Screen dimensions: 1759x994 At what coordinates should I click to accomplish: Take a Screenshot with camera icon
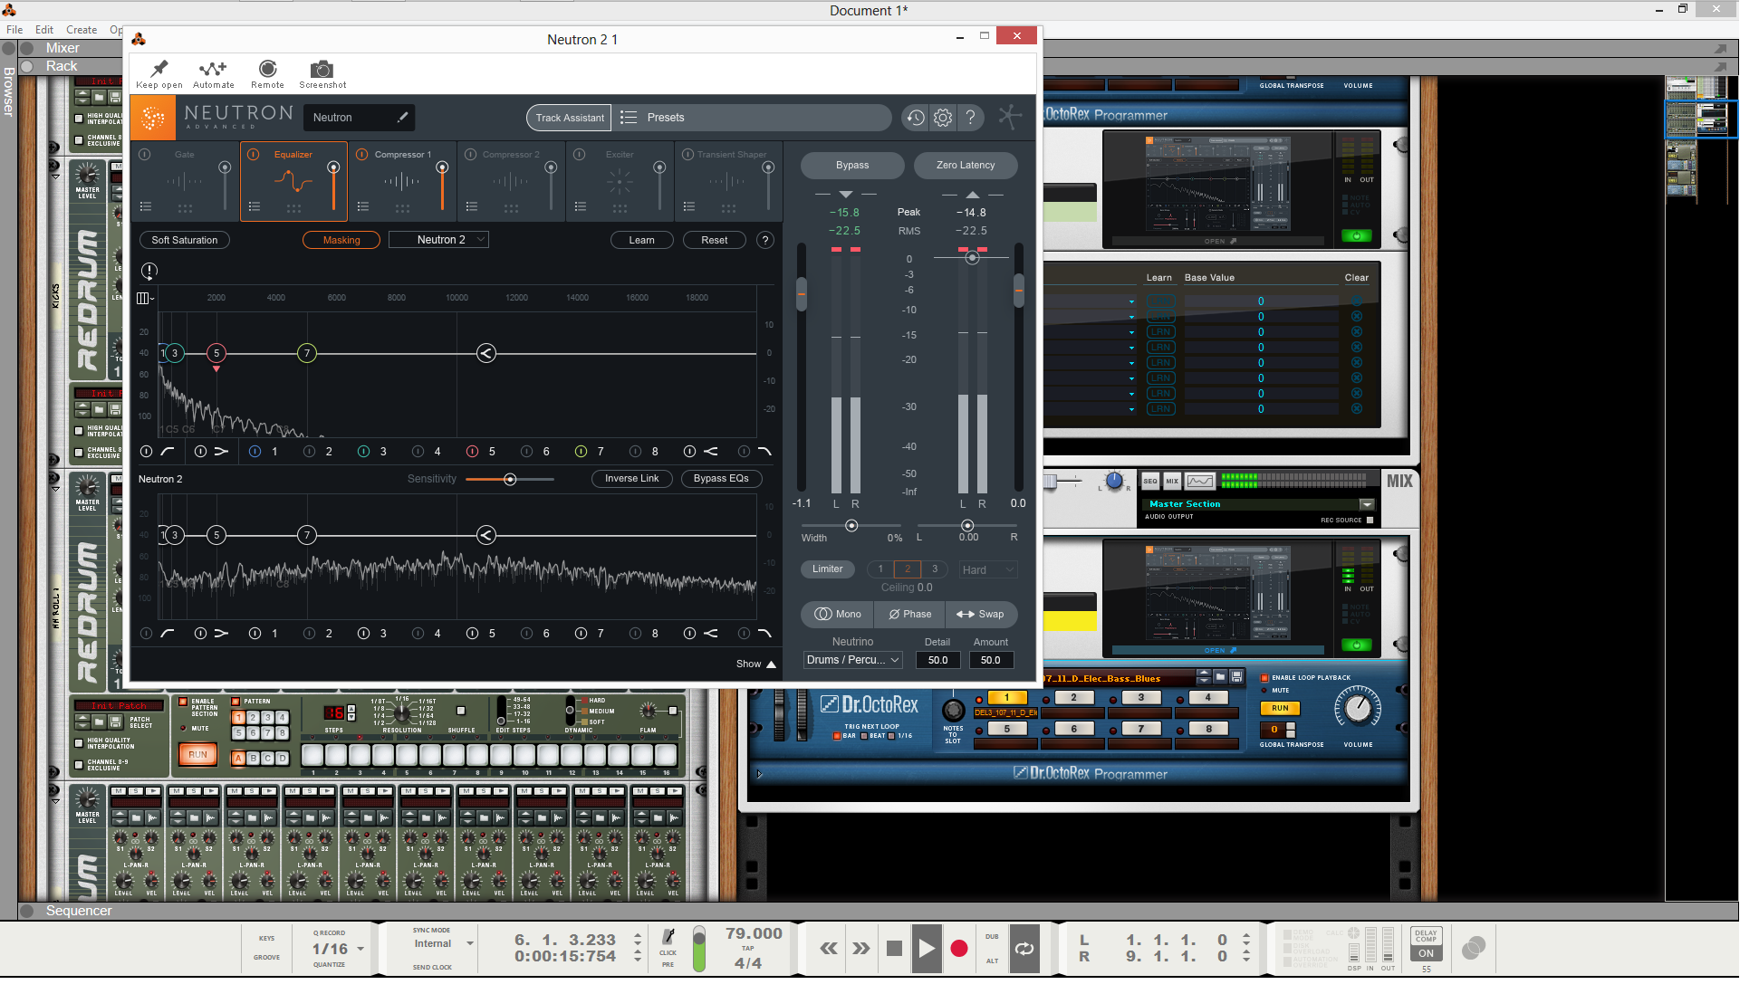pyautogui.click(x=322, y=70)
